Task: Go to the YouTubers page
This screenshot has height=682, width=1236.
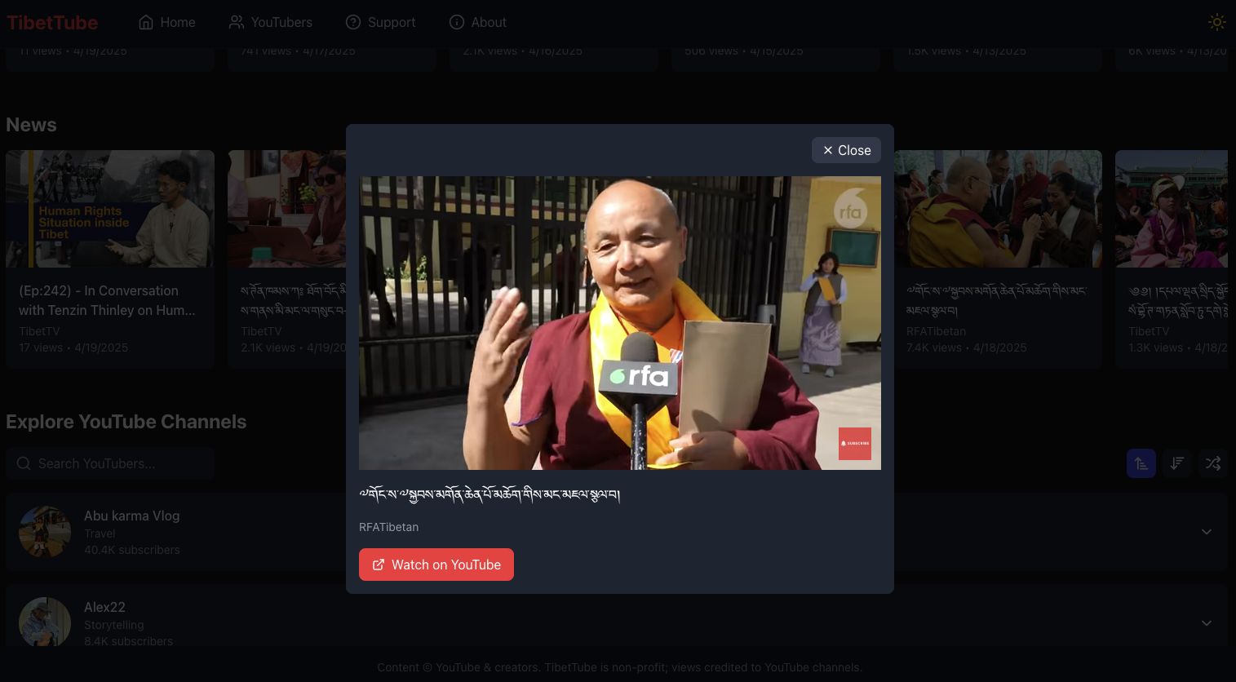Action: pyautogui.click(x=271, y=22)
